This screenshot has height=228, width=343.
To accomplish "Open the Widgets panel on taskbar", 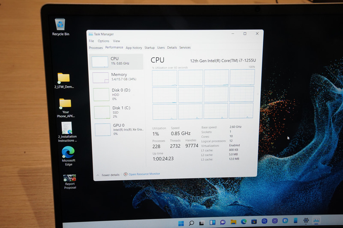I will click(212, 222).
